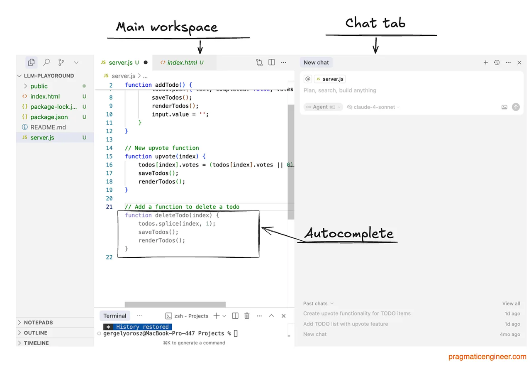Send the chat message with the arrow icon
Image resolution: width=531 pixels, height=369 pixels.
click(516, 107)
